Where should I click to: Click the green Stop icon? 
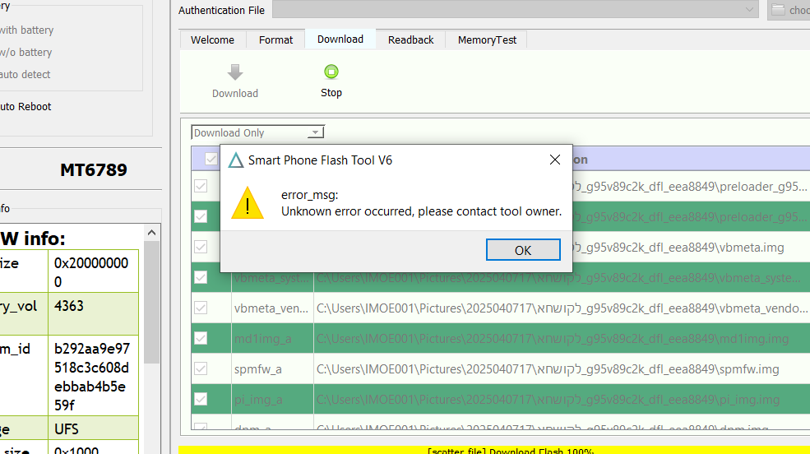click(331, 72)
